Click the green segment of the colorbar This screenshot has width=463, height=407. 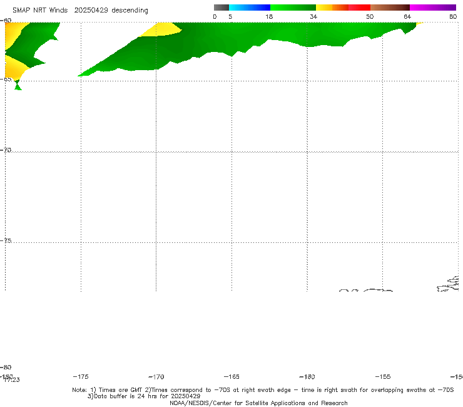(293, 8)
